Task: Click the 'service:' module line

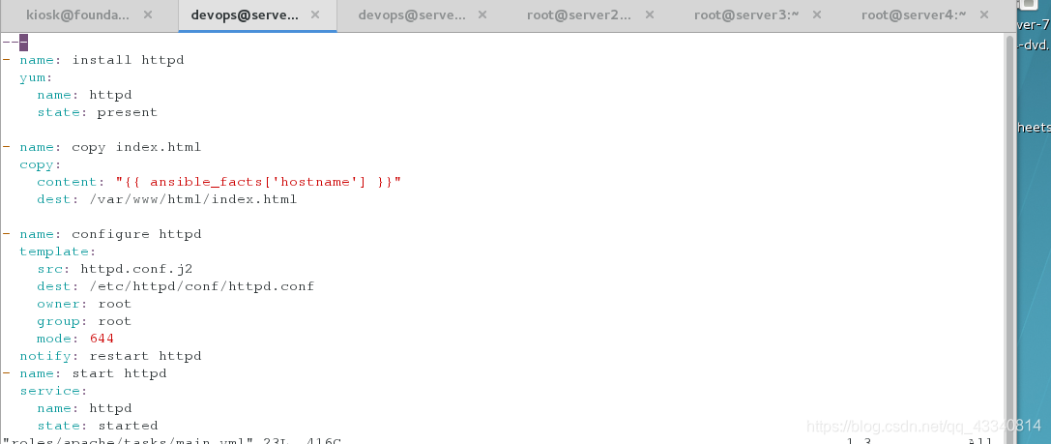Action: [x=53, y=391]
